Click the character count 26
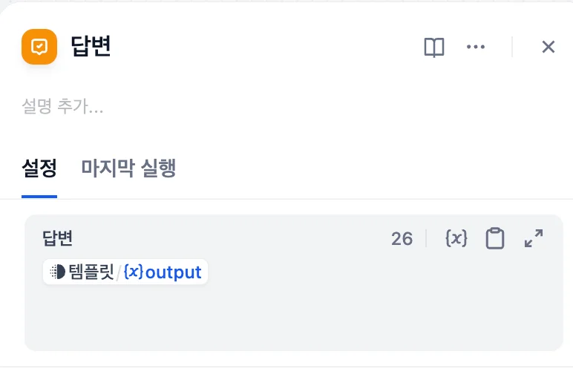 [402, 238]
